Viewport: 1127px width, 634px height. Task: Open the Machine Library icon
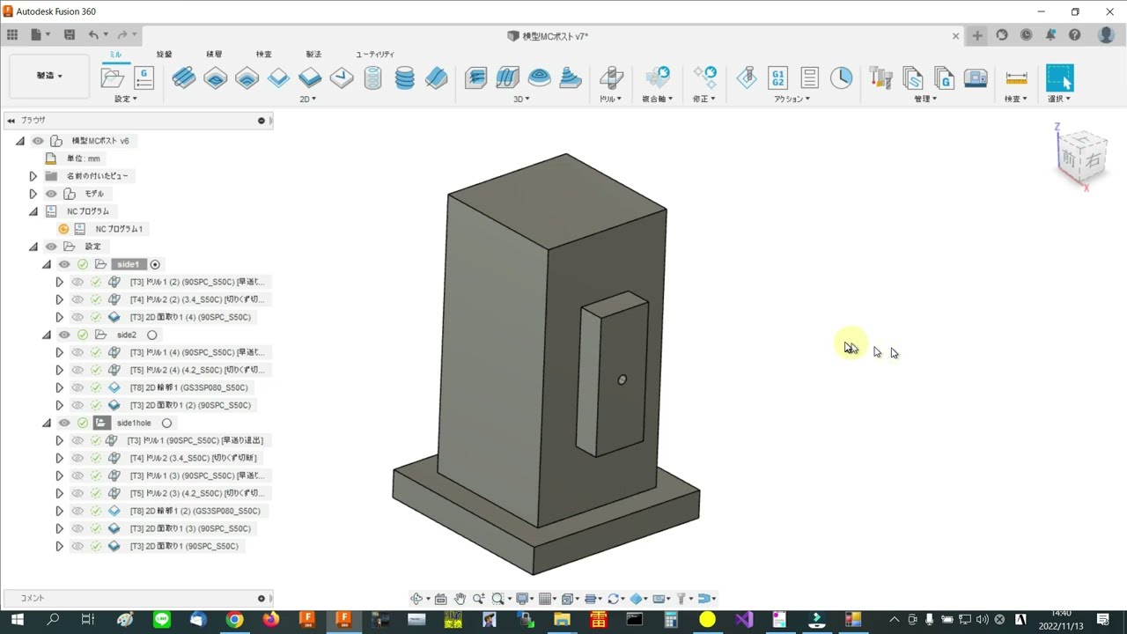pyautogui.click(x=976, y=77)
